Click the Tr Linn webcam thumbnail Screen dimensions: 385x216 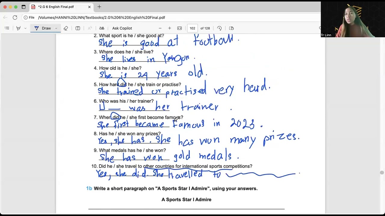353,19
